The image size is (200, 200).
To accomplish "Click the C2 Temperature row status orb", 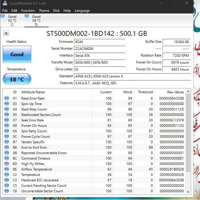I will (x=7, y=174).
